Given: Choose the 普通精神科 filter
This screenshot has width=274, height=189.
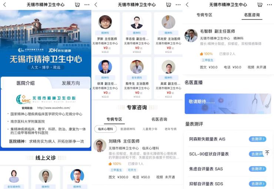Looking at the screenshot, I should click(x=128, y=129).
